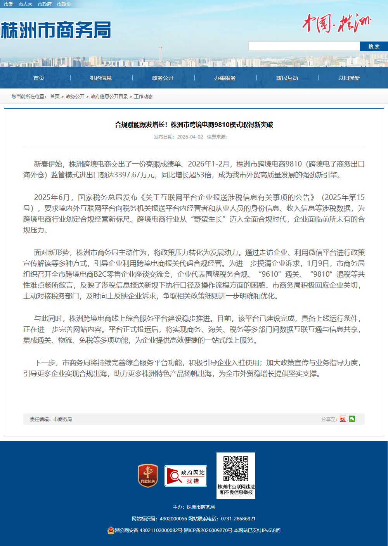Click the QR code for 互联网违法举报
Image resolution: width=388 pixels, height=546 pixels.
[236, 469]
